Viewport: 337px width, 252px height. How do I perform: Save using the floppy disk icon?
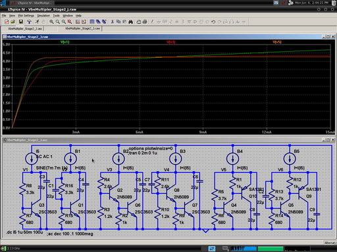coord(21,22)
